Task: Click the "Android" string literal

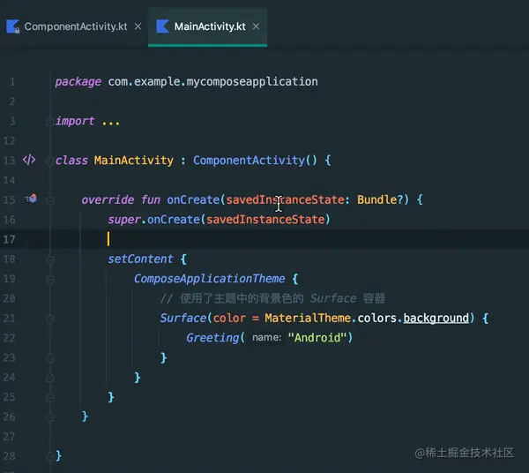Action: pyautogui.click(x=317, y=338)
